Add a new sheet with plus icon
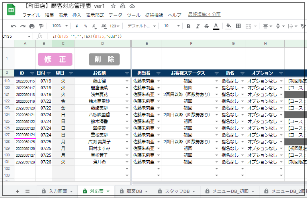Screen dimensions: 307x198 tap(18, 191)
